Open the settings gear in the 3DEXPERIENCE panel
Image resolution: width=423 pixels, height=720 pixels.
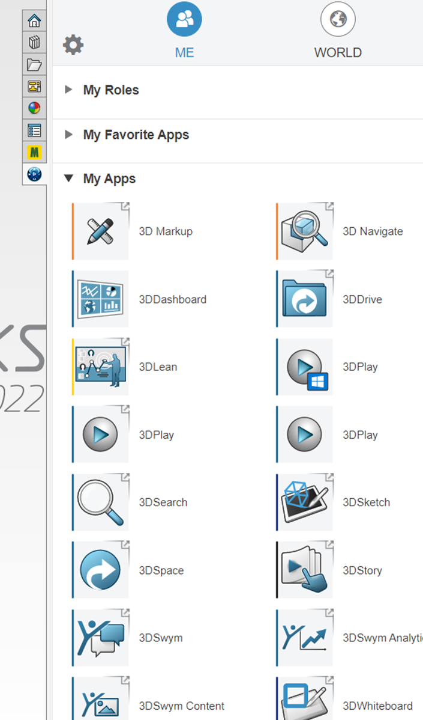[x=73, y=45]
